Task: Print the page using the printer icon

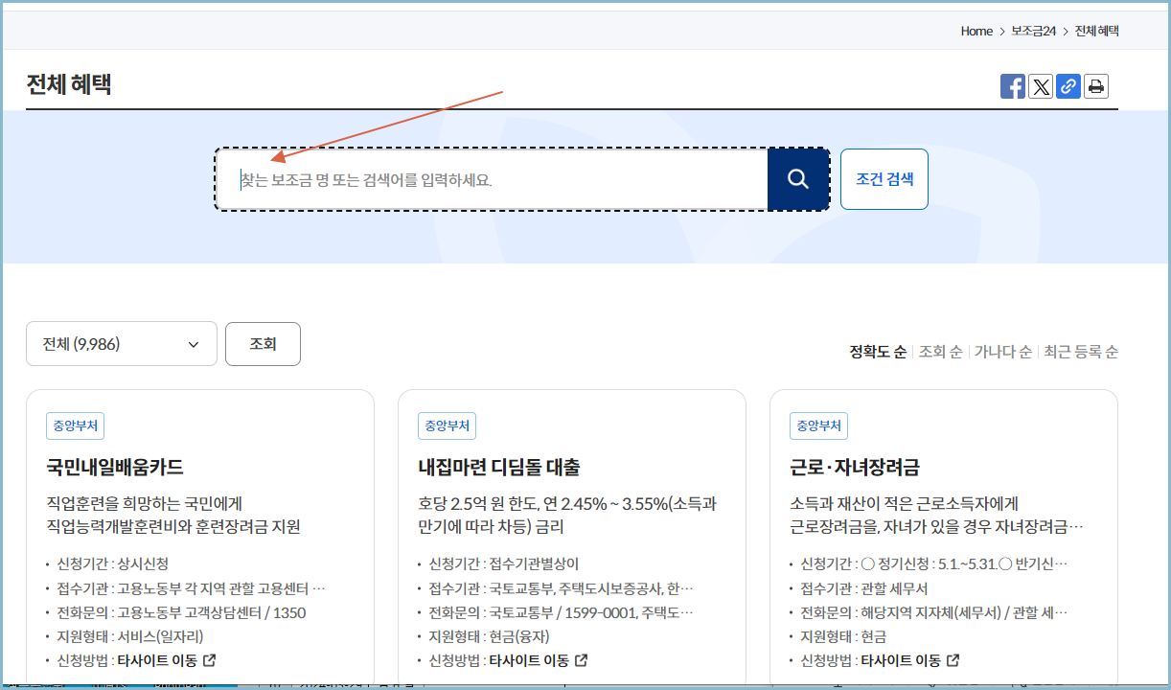Action: (x=1096, y=85)
